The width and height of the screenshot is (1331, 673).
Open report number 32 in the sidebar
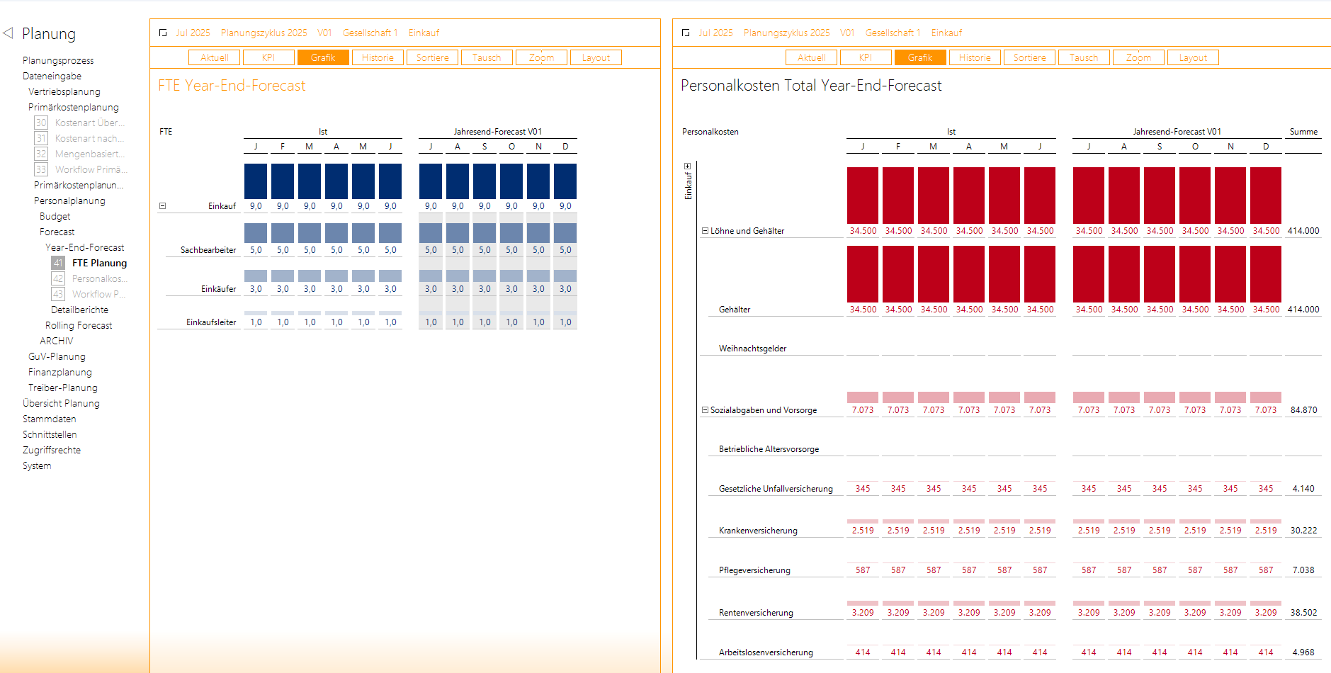(41, 154)
